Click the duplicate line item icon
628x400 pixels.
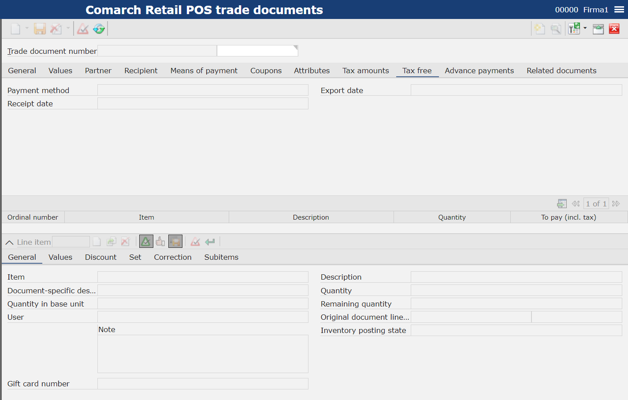111,242
